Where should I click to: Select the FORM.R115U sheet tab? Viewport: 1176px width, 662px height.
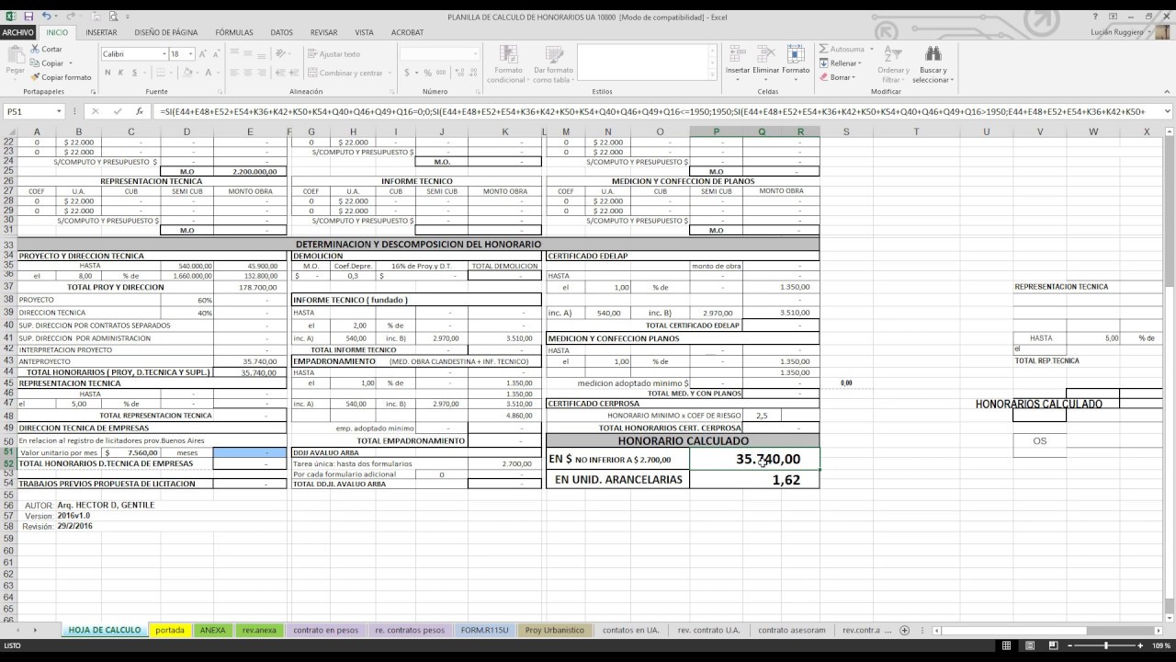point(484,630)
